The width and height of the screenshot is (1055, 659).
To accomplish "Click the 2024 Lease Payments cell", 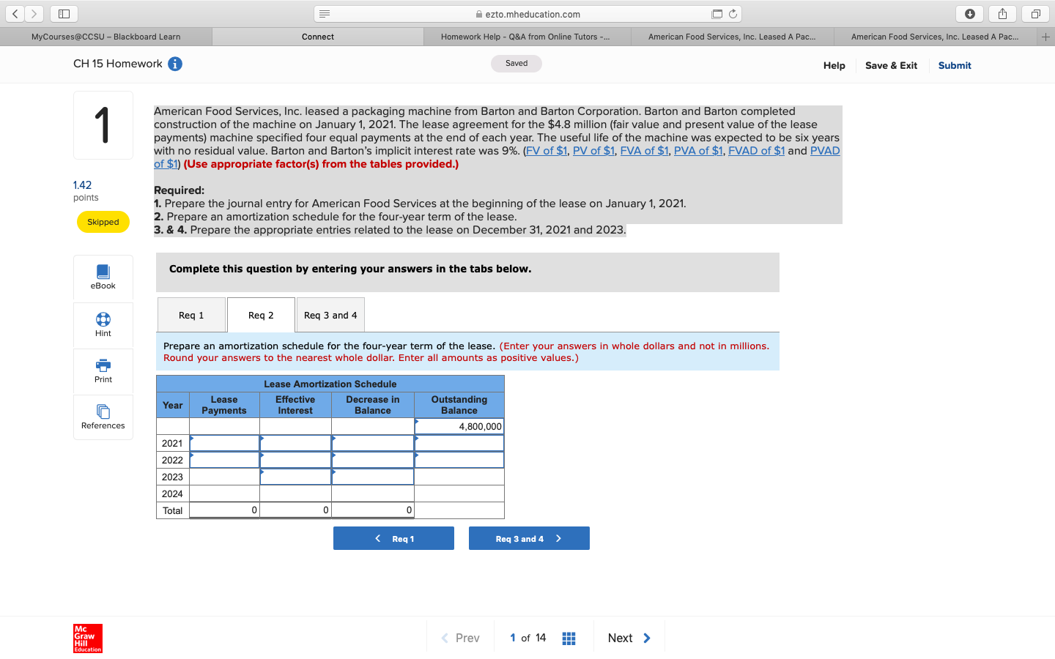I will (x=224, y=494).
